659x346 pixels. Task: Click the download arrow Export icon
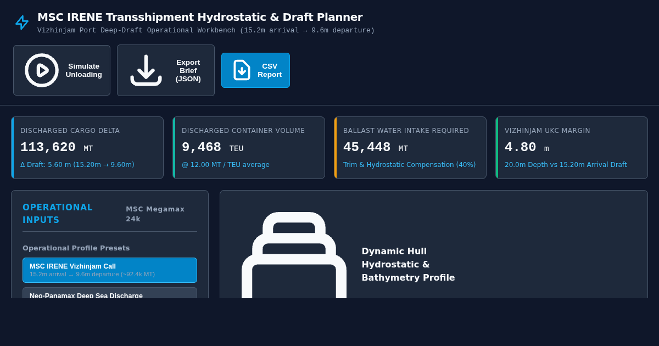146,70
